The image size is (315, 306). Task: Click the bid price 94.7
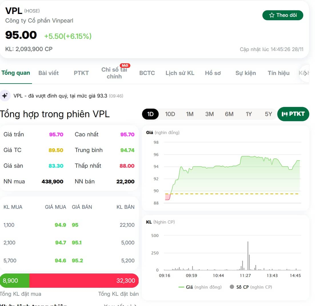coord(61,243)
